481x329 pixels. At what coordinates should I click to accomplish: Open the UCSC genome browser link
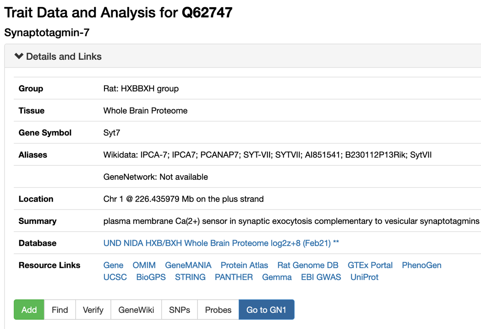tap(115, 277)
